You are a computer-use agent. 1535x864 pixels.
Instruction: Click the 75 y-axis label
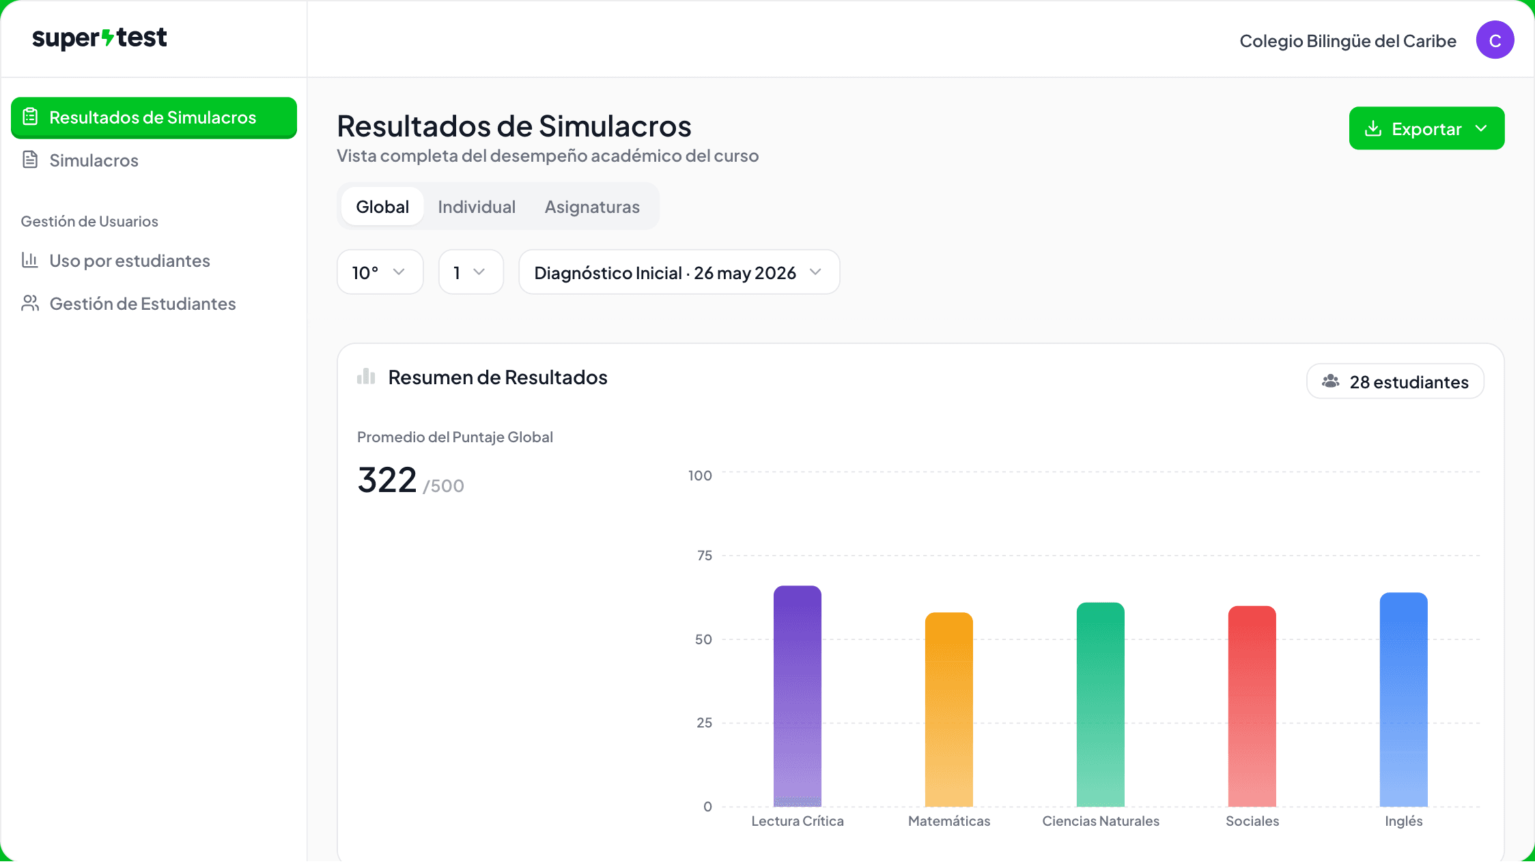click(705, 556)
